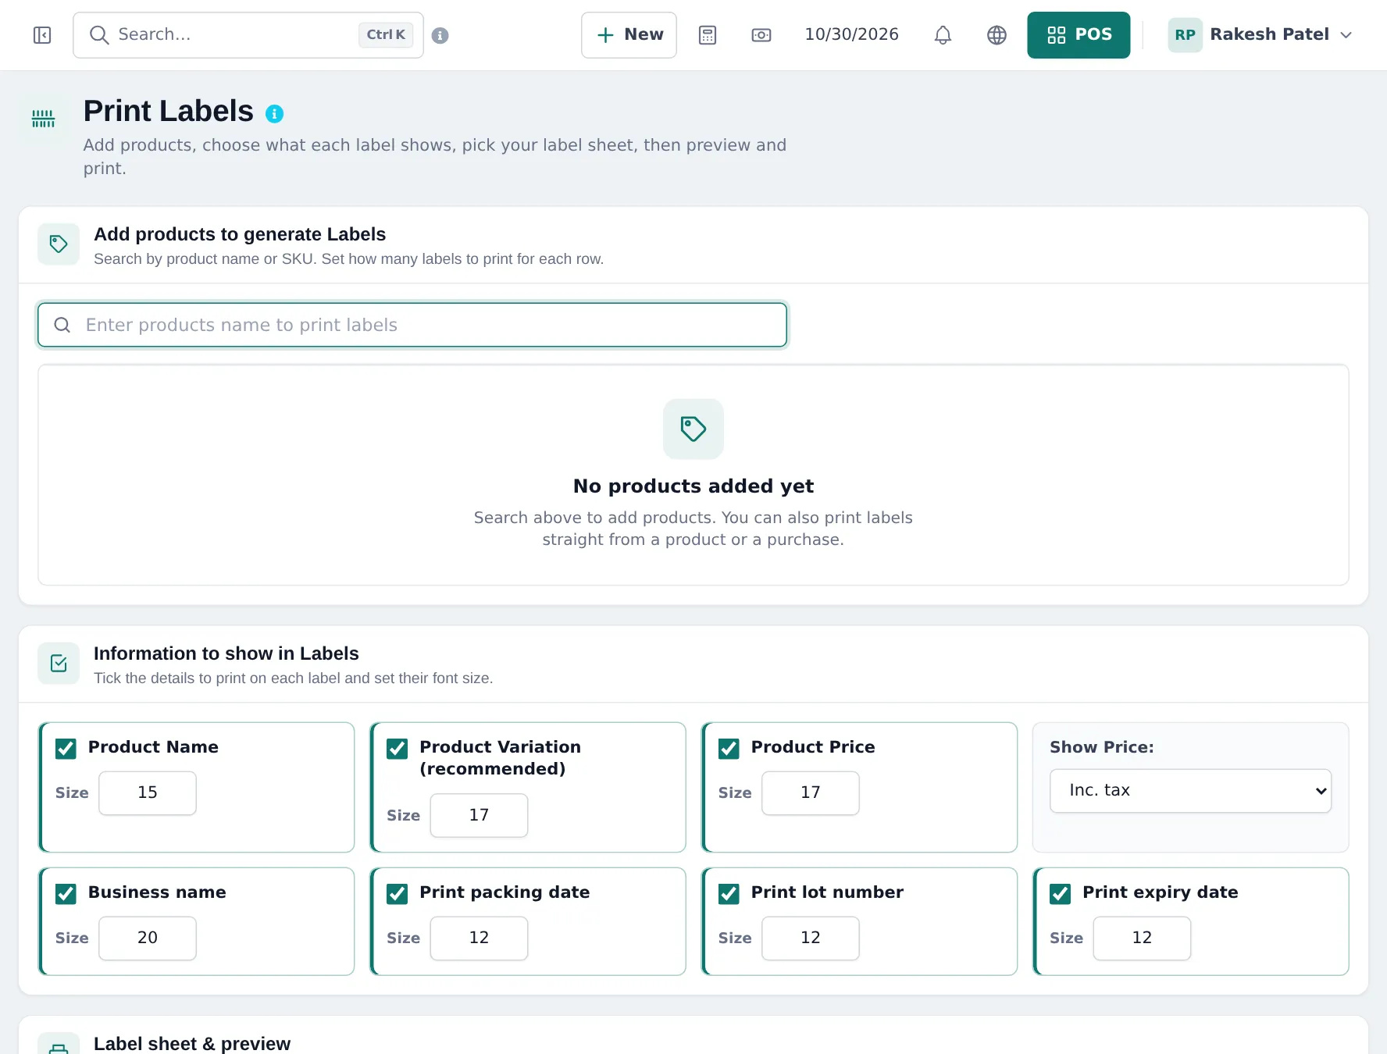
Task: Open the POS button
Action: pos(1079,35)
